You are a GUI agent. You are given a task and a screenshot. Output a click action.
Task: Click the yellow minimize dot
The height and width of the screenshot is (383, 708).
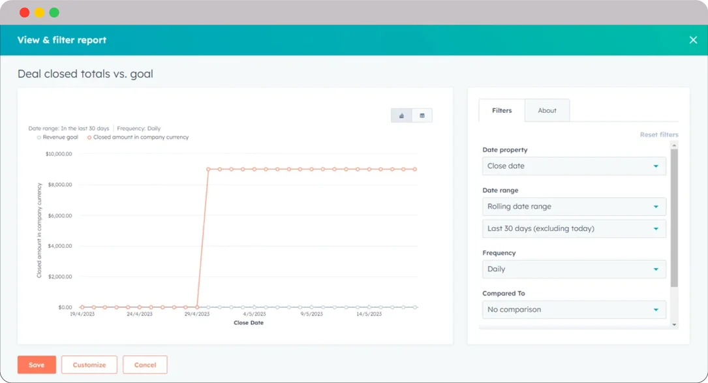pos(40,12)
